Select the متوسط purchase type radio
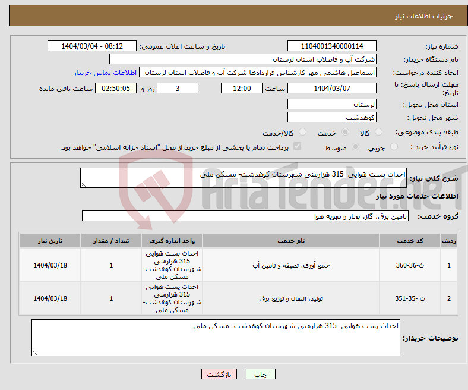The image size is (468, 390). click(x=355, y=146)
